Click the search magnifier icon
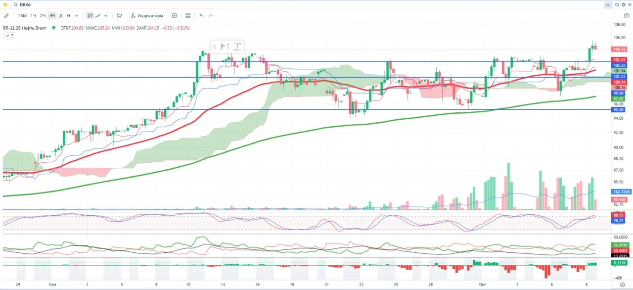Image resolution: width=633 pixels, height=290 pixels. [16, 4]
